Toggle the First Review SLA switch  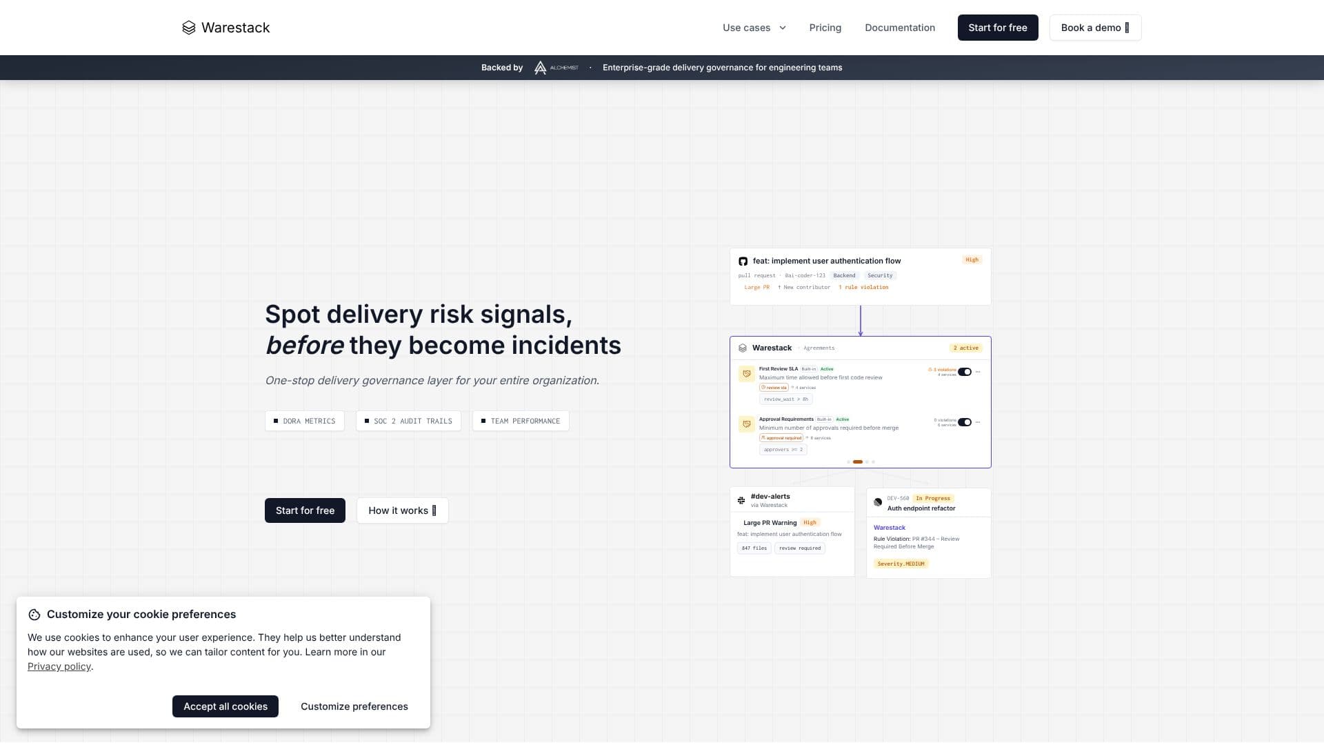pyautogui.click(x=965, y=372)
